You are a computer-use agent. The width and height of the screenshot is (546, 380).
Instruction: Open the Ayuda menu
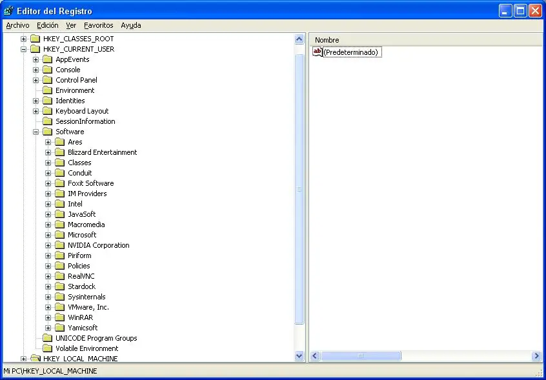[131, 25]
